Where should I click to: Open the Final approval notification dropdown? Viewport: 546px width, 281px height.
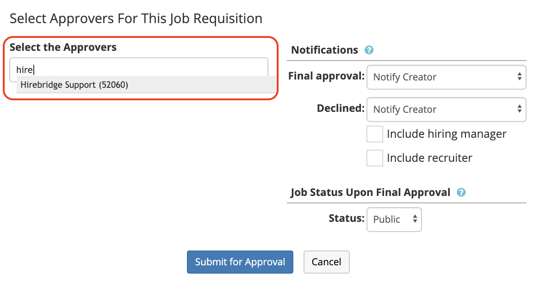(x=447, y=77)
